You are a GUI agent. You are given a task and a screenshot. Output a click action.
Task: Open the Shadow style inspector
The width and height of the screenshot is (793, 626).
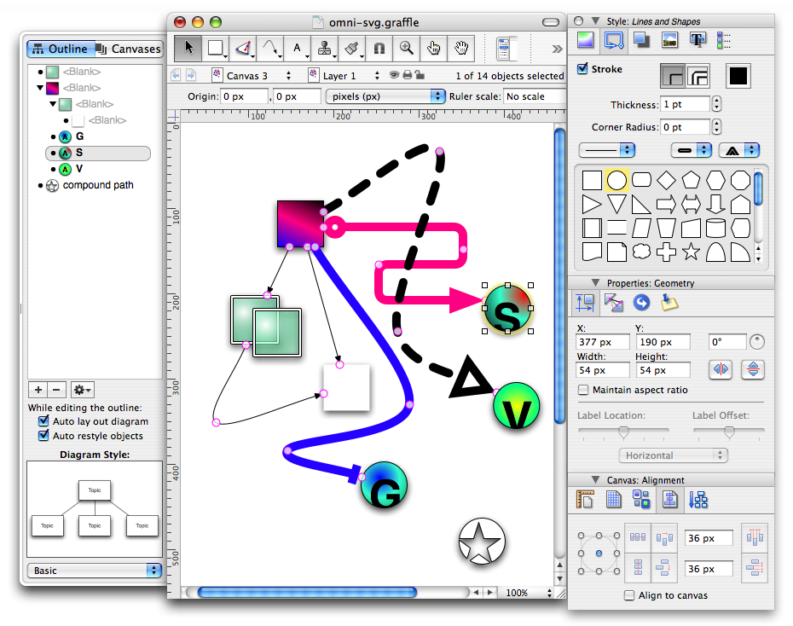point(642,40)
